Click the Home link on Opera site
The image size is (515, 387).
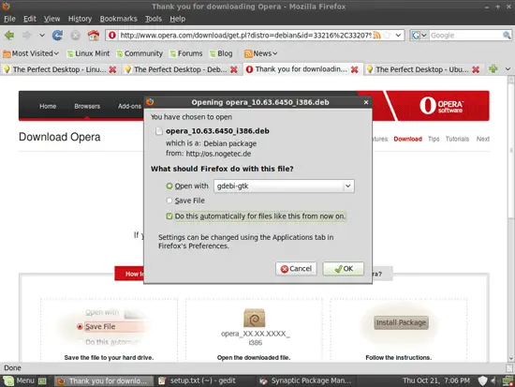(48, 106)
